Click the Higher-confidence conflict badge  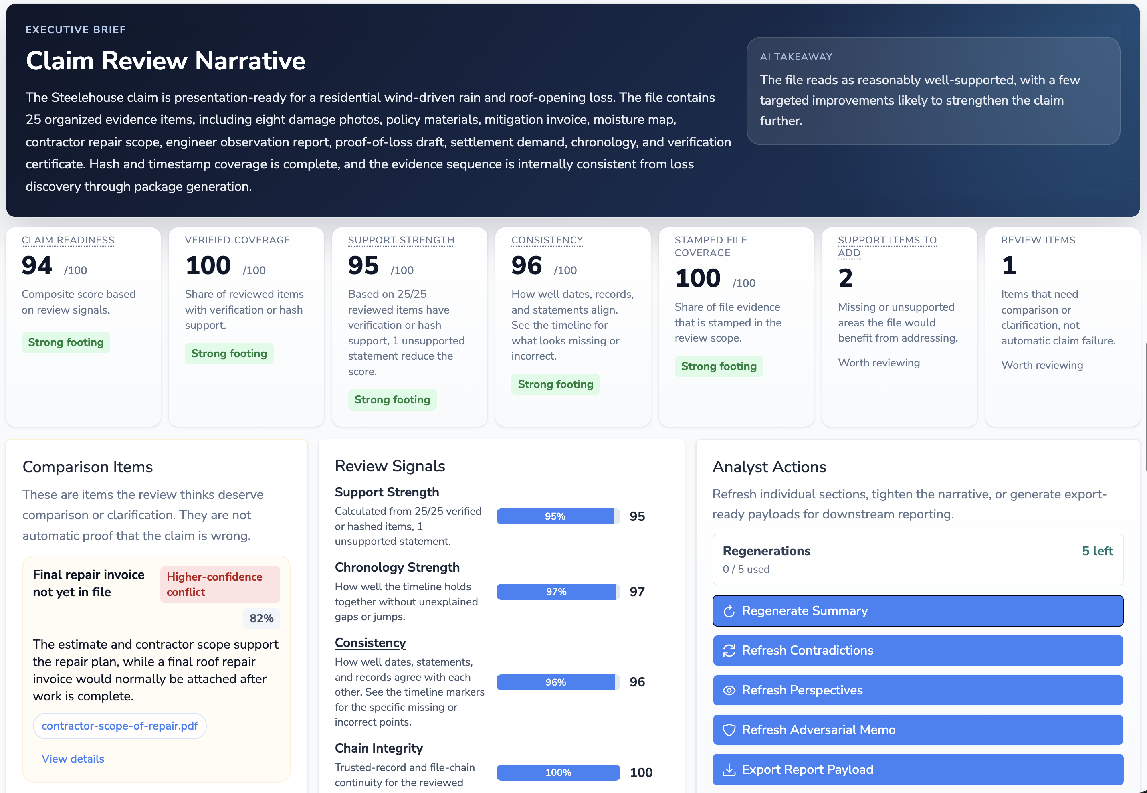click(220, 584)
